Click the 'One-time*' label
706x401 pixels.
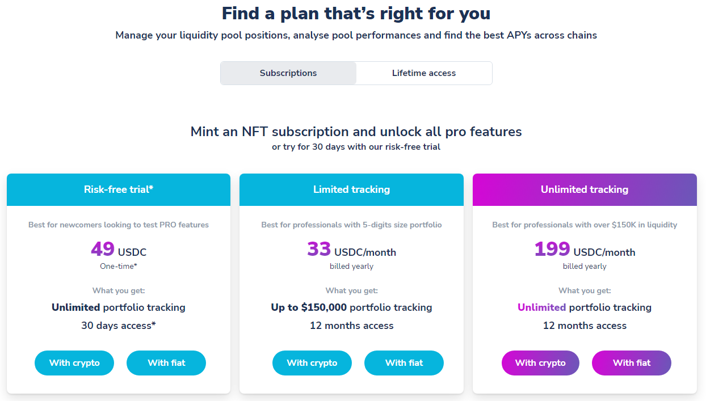point(119,266)
